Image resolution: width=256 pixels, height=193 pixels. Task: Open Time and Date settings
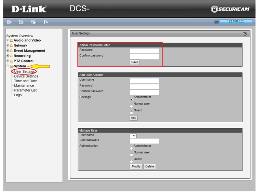pyautogui.click(x=25, y=81)
